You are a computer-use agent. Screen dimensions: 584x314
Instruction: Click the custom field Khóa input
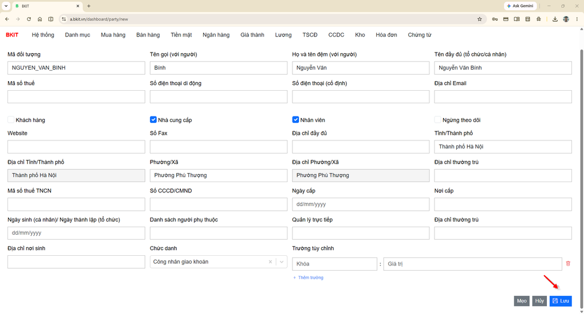[334, 264]
